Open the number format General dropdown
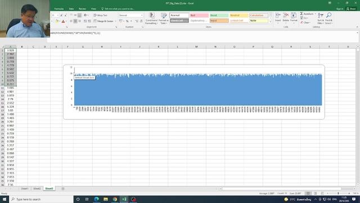This screenshot has width=360, height=203. [142, 15]
